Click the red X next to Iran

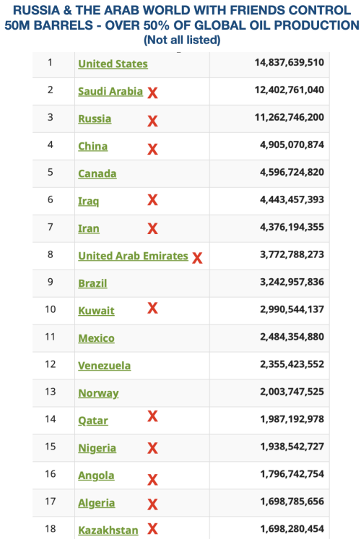(152, 228)
